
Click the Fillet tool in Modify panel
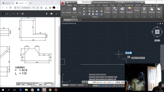point(97,11)
